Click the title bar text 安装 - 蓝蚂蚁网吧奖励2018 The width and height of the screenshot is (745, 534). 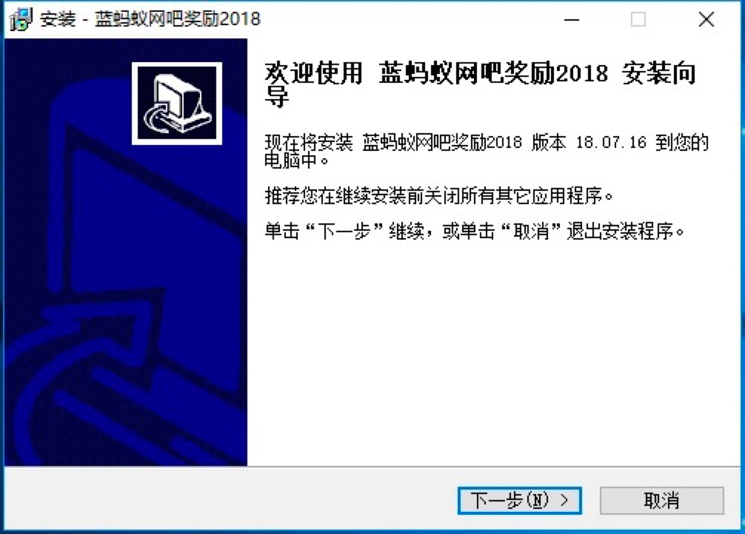point(150,19)
